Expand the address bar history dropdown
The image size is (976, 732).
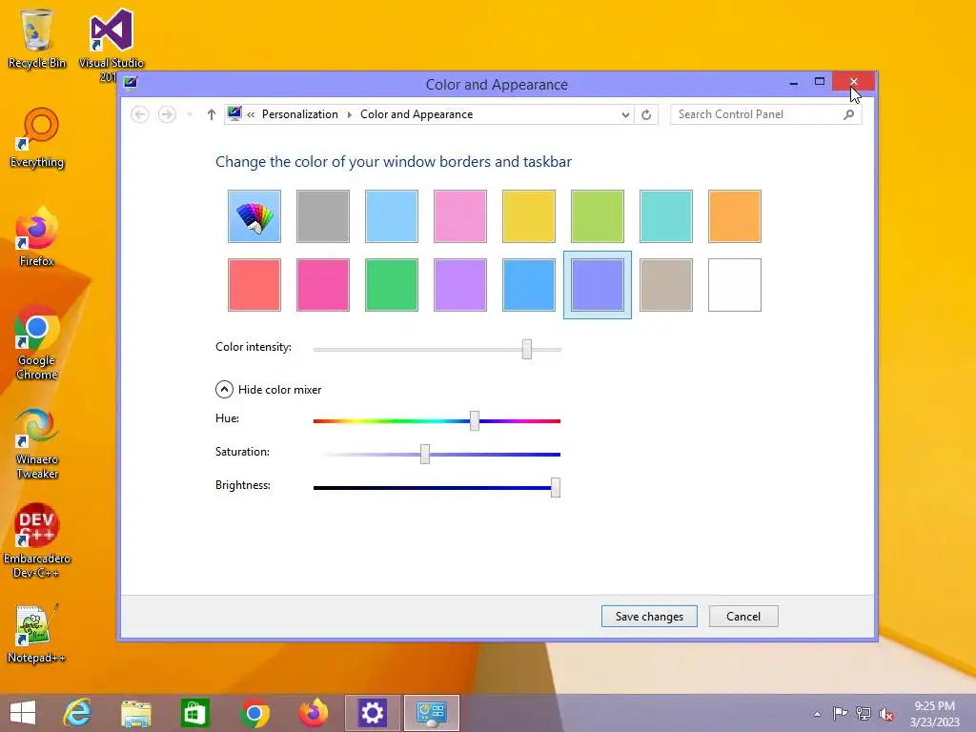coord(625,114)
